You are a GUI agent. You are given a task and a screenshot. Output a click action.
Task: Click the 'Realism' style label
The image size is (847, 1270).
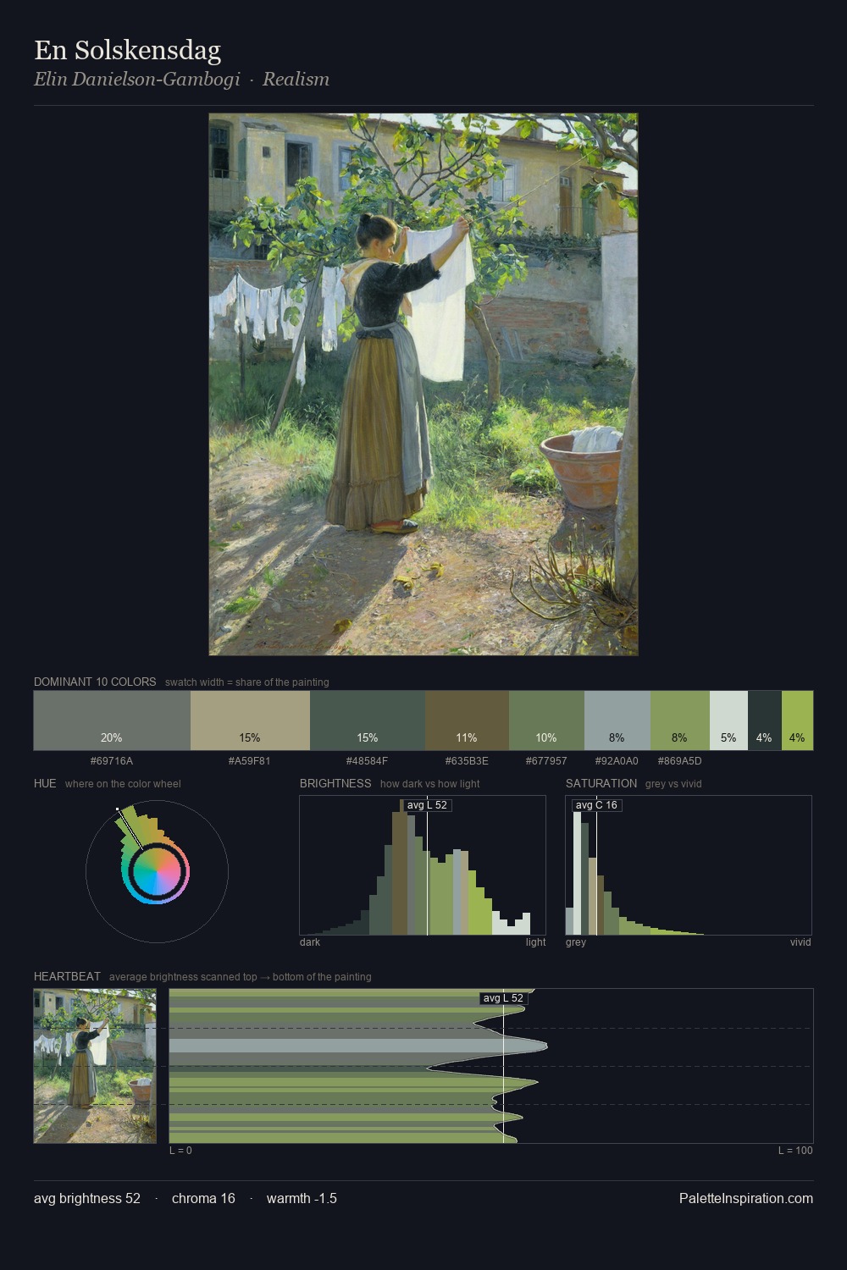(296, 80)
